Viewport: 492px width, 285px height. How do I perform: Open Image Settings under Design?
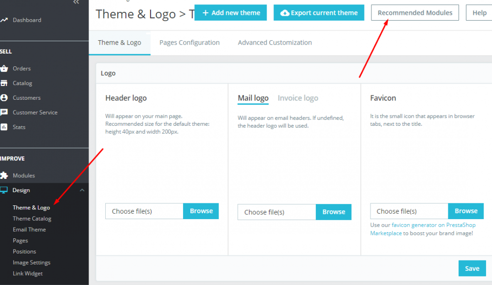[31, 262]
